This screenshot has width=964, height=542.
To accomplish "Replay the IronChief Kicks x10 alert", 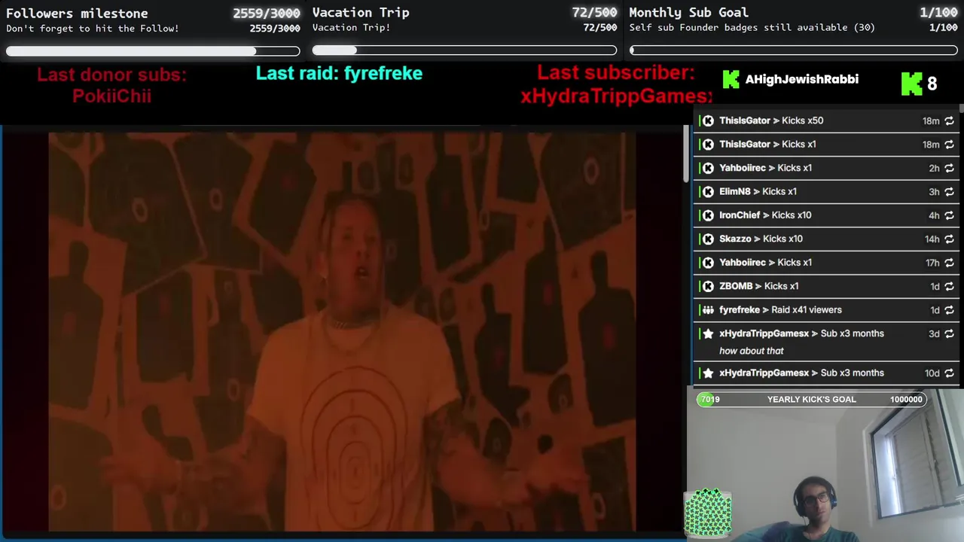I will click(949, 215).
